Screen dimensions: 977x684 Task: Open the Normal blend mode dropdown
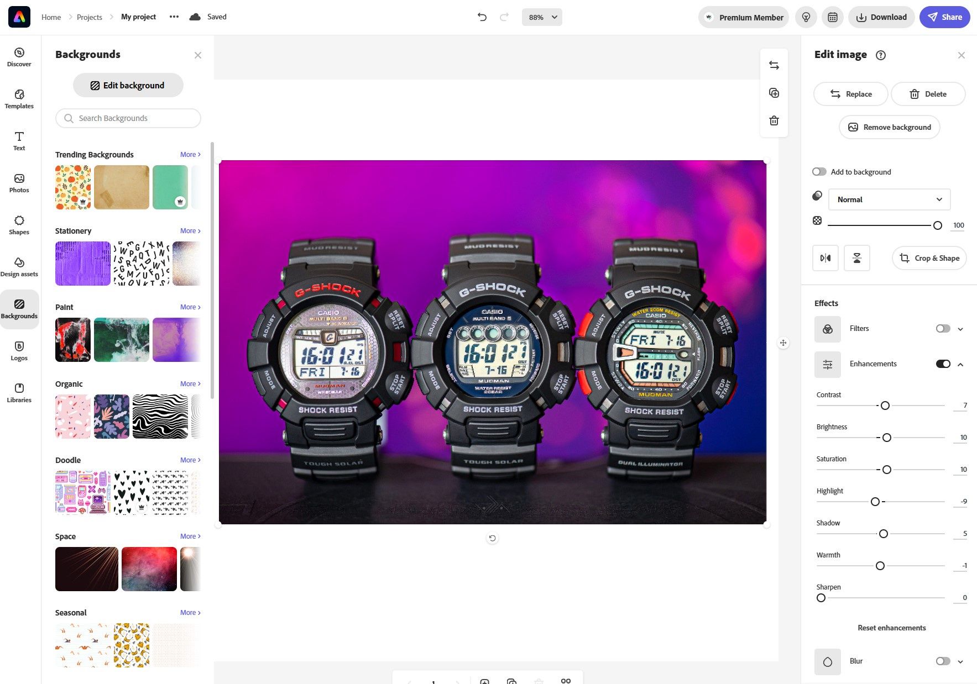pos(889,199)
